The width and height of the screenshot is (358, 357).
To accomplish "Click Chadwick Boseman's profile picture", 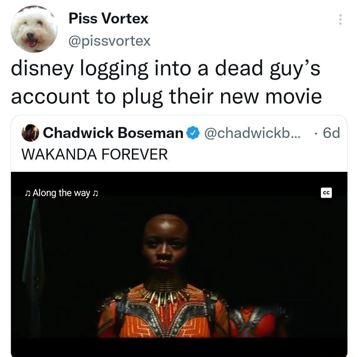I will 30,132.
